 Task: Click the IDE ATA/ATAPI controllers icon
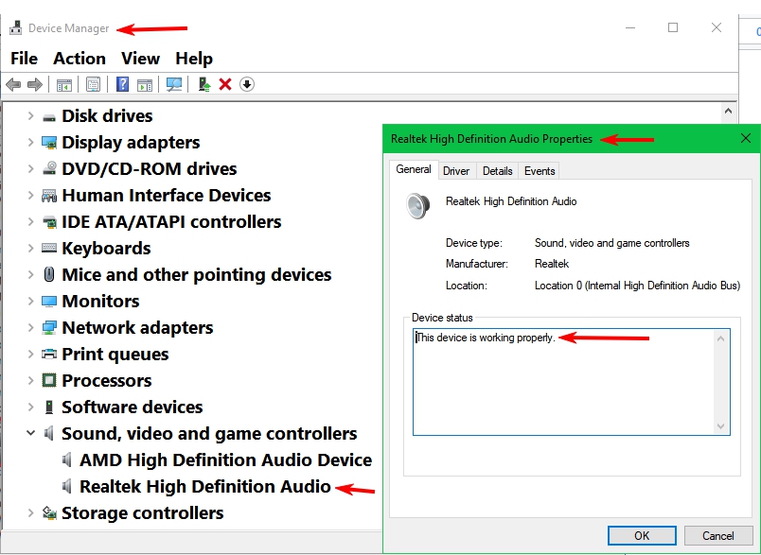49,222
